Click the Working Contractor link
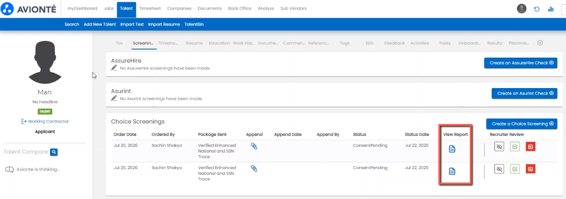The height and width of the screenshot is (199, 566). tap(45, 121)
